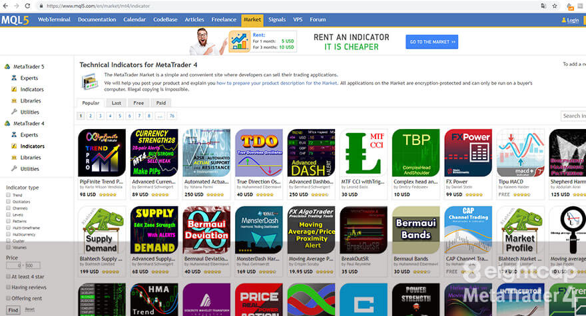
Task: Open Freelance in top navigation
Action: [x=224, y=19]
